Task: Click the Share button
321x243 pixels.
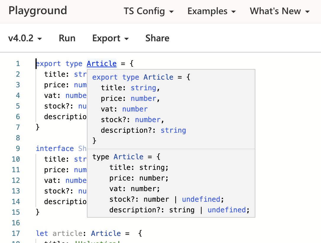Action: point(157,38)
